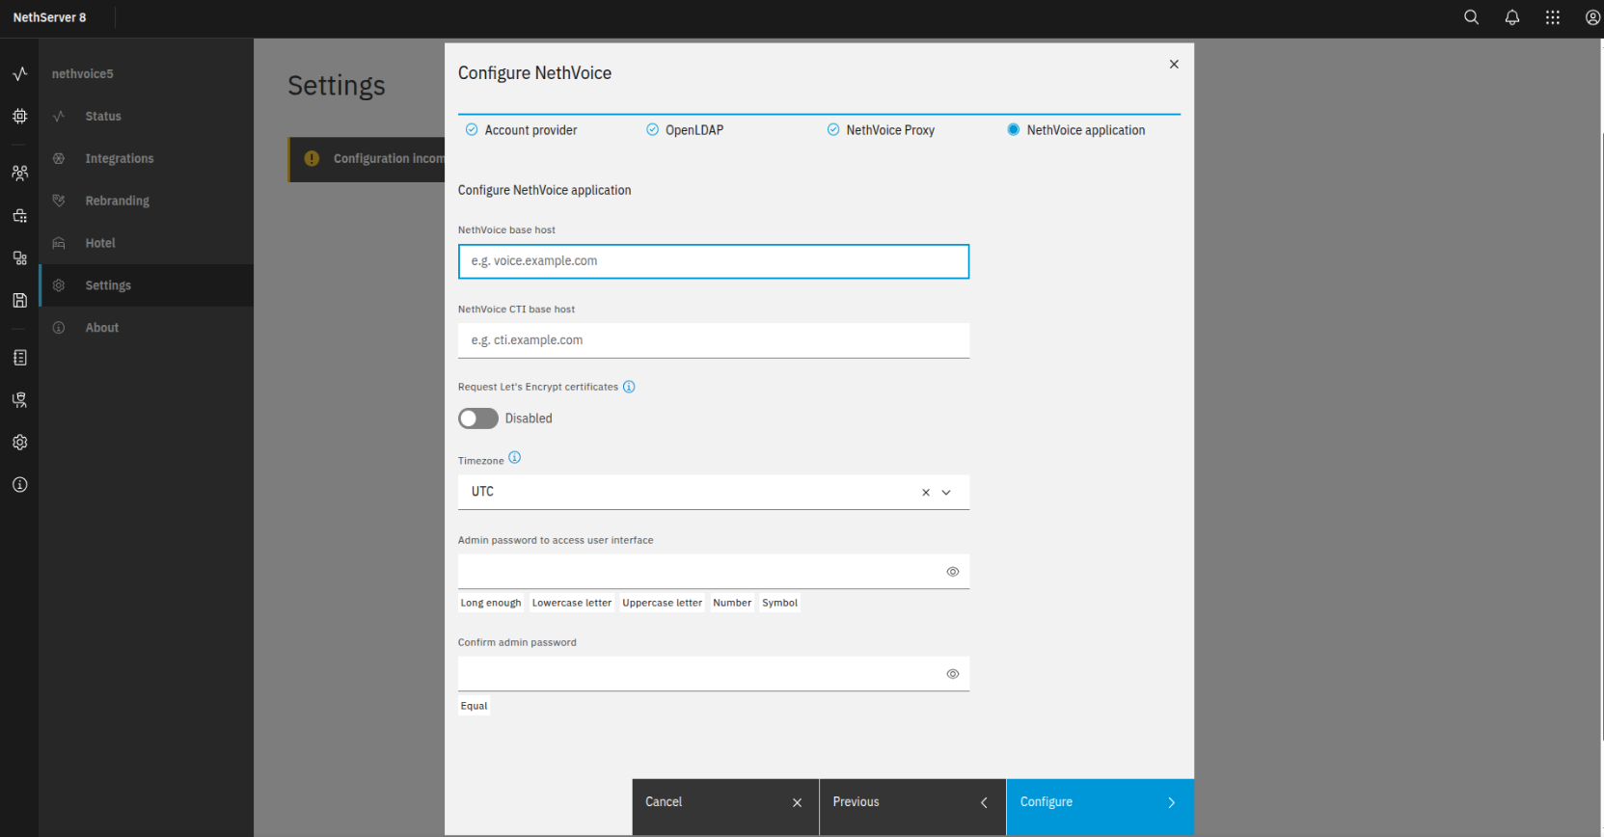The height and width of the screenshot is (837, 1604).
Task: Enable Request Let's Encrypt certificates toggle
Action: pyautogui.click(x=478, y=418)
